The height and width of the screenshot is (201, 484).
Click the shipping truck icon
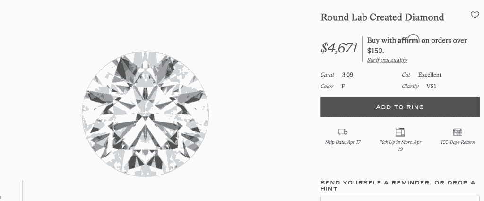pos(343,132)
